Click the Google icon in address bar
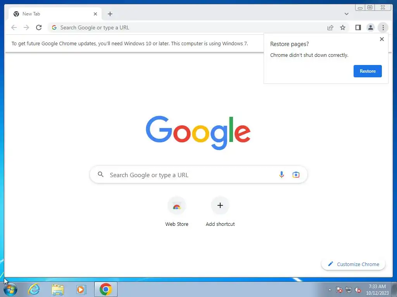The height and width of the screenshot is (297, 397). tap(54, 27)
